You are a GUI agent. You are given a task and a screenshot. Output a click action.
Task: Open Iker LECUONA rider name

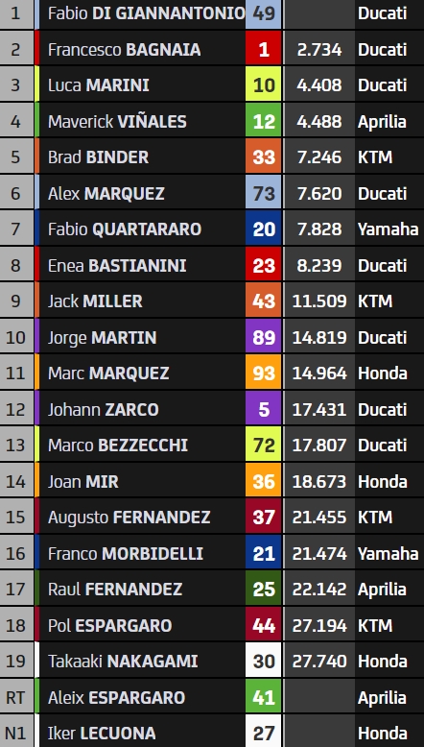(x=102, y=733)
